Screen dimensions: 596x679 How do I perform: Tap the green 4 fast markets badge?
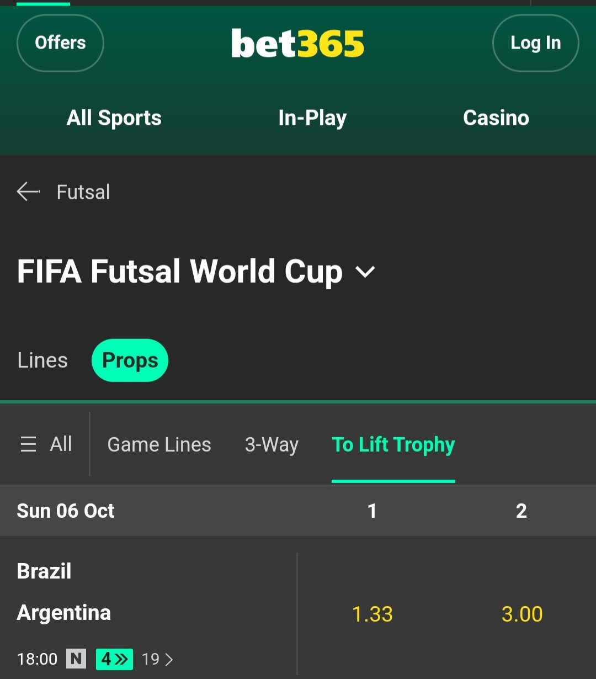click(114, 659)
